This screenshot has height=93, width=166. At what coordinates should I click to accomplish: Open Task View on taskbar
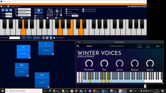click(45, 91)
